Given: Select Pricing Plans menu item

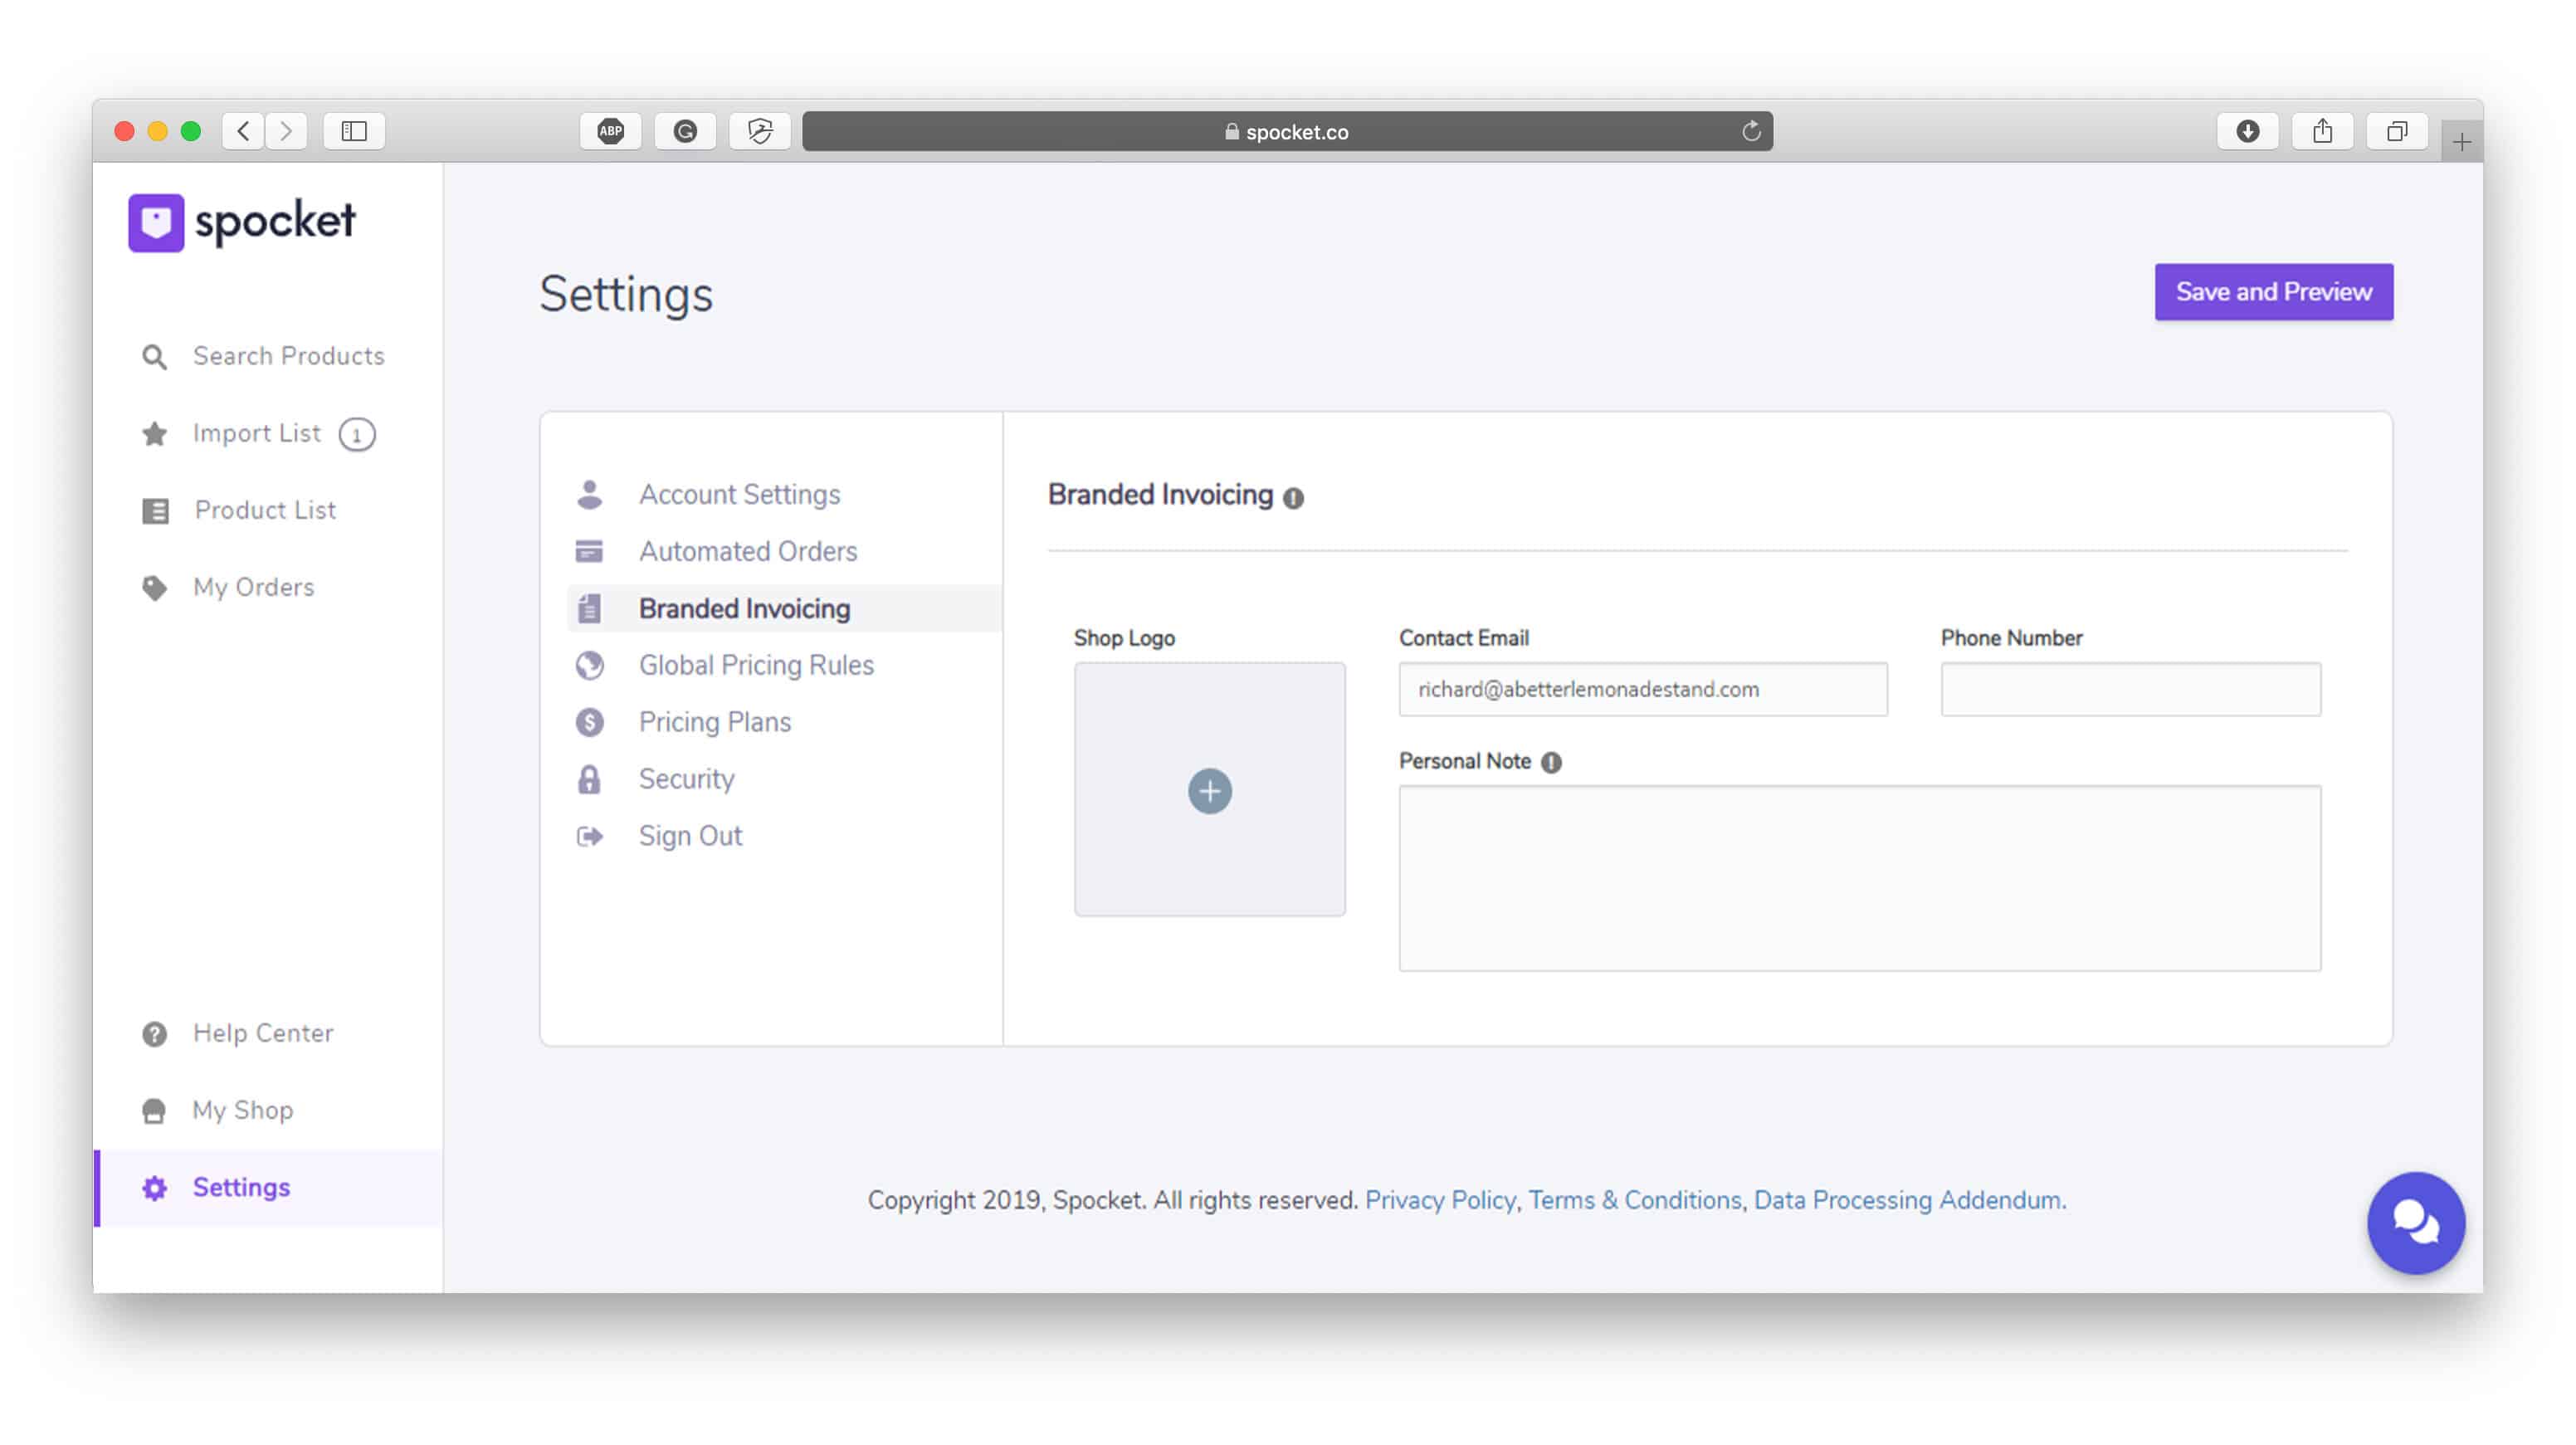Looking at the screenshot, I should (x=715, y=721).
